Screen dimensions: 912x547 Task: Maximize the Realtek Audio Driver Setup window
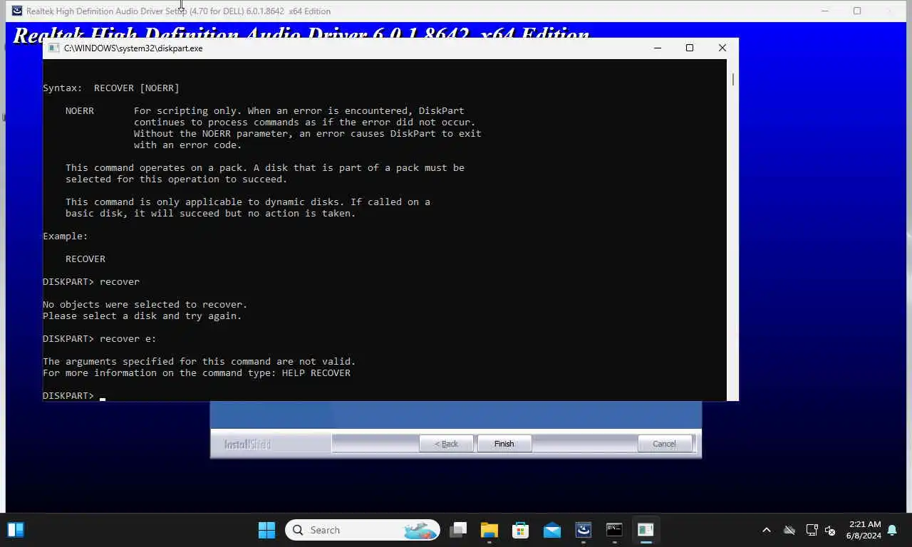click(x=857, y=11)
